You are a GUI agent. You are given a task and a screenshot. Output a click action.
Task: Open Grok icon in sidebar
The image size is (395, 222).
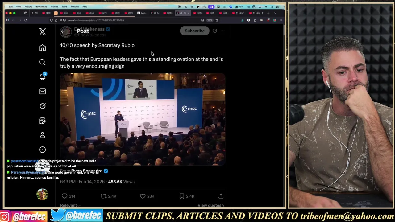[x=42, y=106]
